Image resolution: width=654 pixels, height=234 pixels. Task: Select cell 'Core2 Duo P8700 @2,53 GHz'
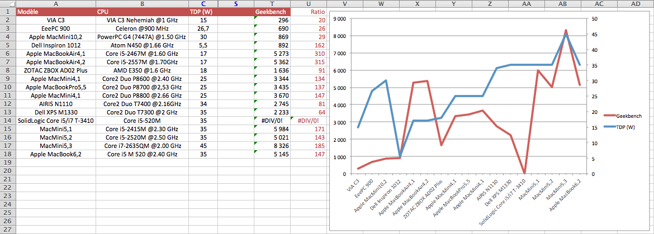(142, 87)
